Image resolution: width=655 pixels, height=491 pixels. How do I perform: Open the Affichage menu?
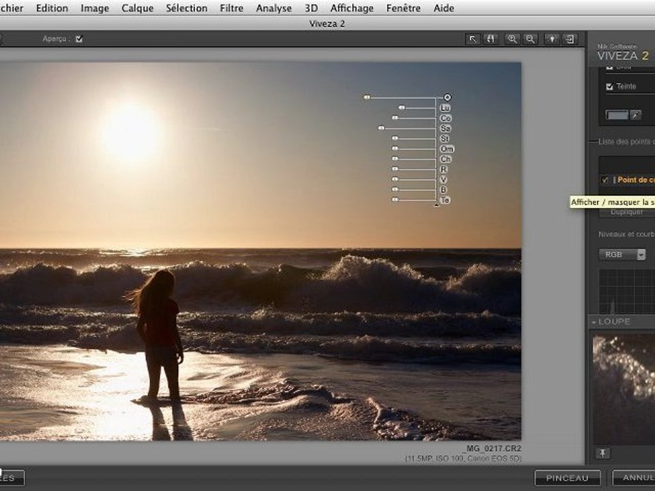pos(352,8)
